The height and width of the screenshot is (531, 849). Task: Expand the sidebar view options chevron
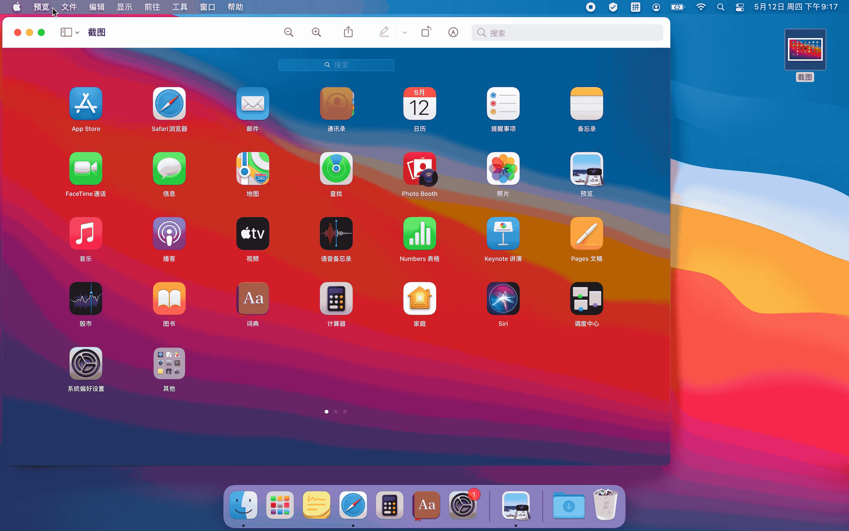coord(77,33)
